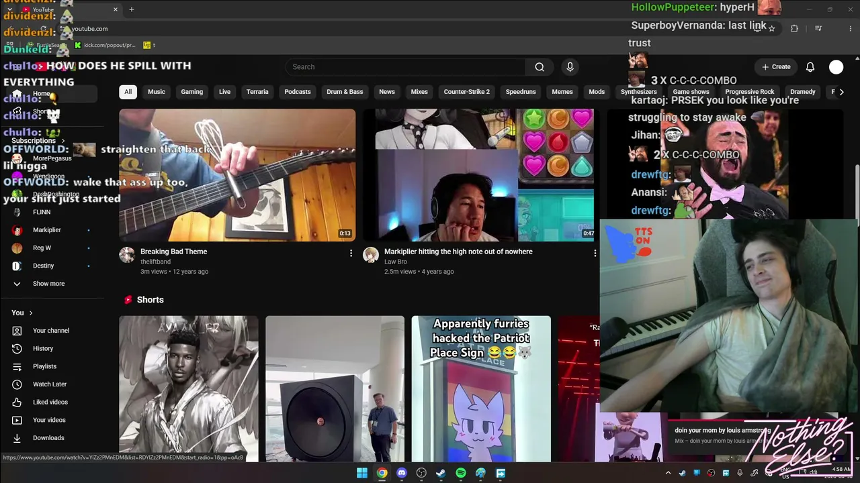Open the Chrome tab search dropdown
860x483 pixels.
click(9, 9)
